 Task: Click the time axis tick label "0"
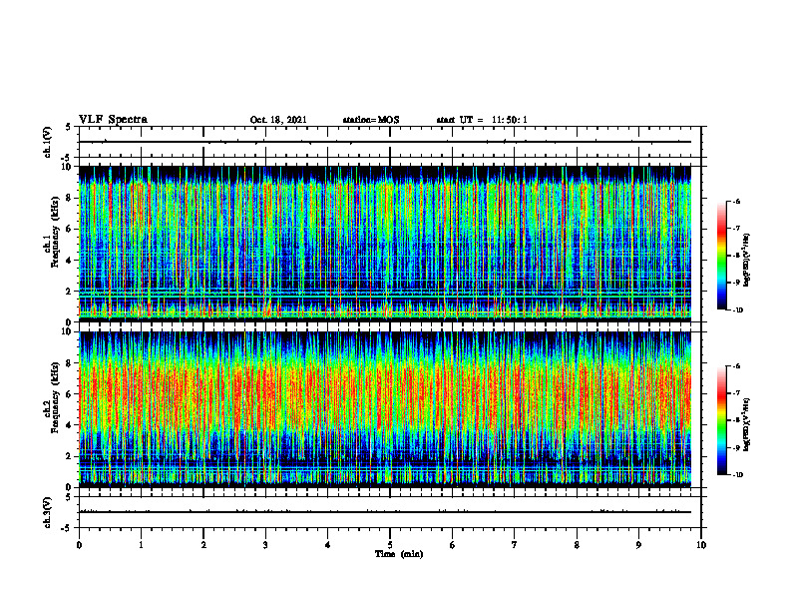pyautogui.click(x=79, y=545)
